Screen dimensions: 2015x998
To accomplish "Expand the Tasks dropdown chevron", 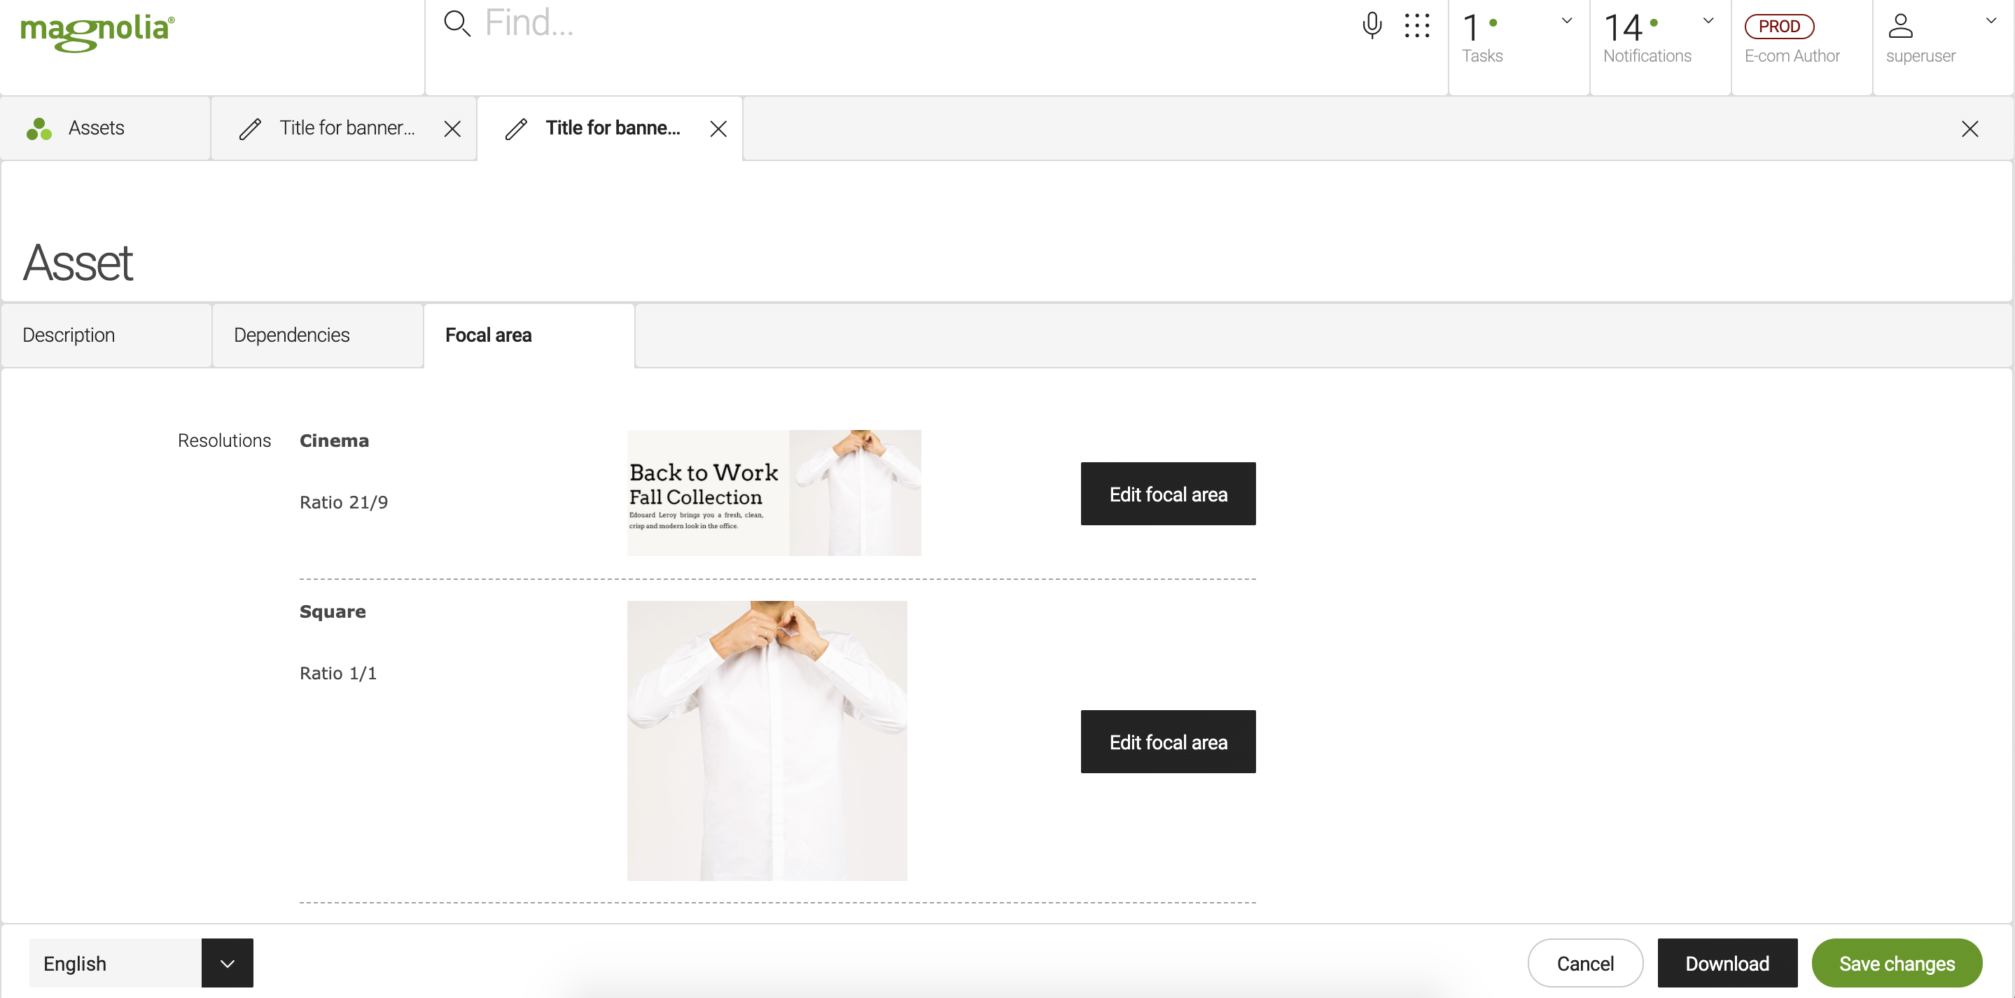I will click(x=1566, y=21).
